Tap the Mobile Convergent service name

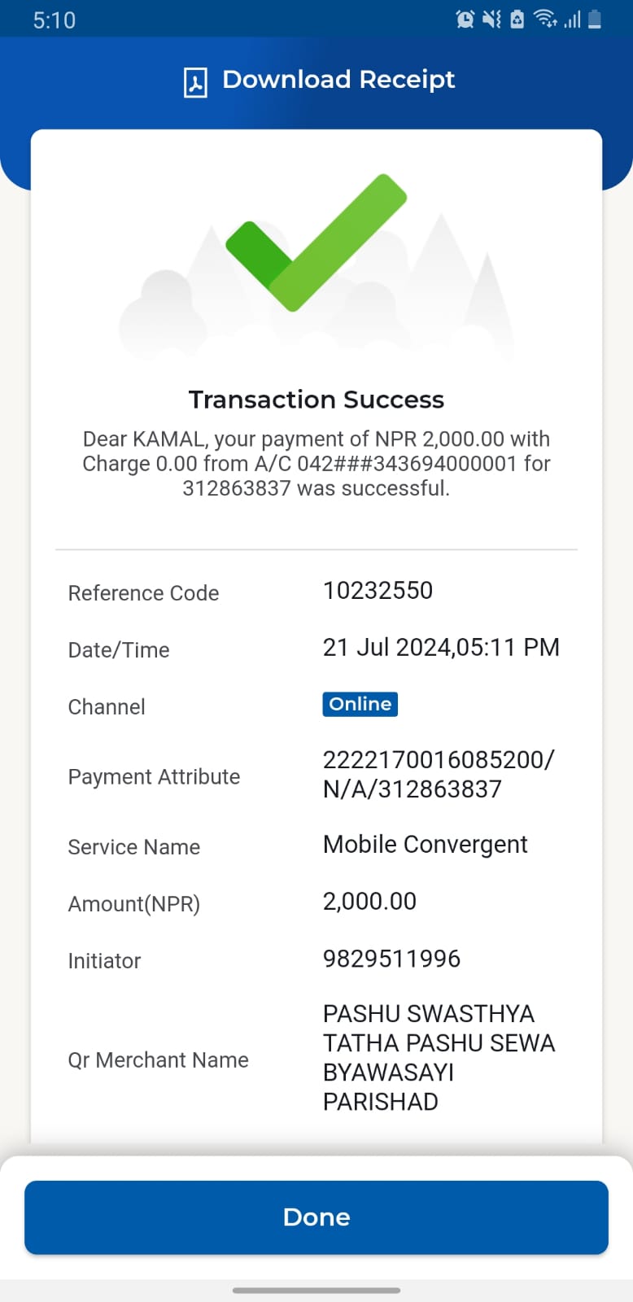[426, 845]
